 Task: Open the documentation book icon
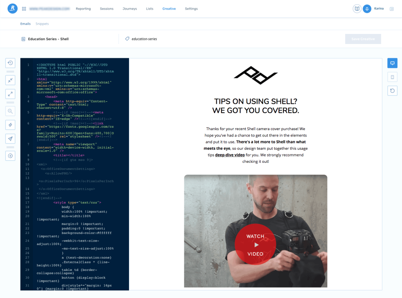pyautogui.click(x=357, y=9)
